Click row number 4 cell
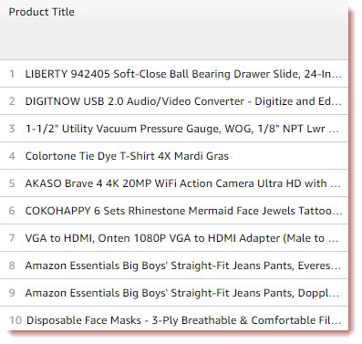 (12, 156)
